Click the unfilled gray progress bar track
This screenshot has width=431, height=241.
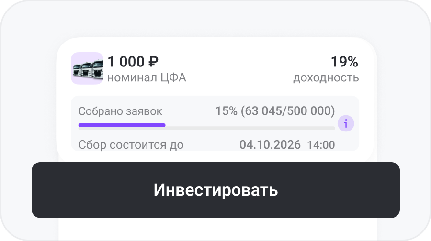coord(249,127)
